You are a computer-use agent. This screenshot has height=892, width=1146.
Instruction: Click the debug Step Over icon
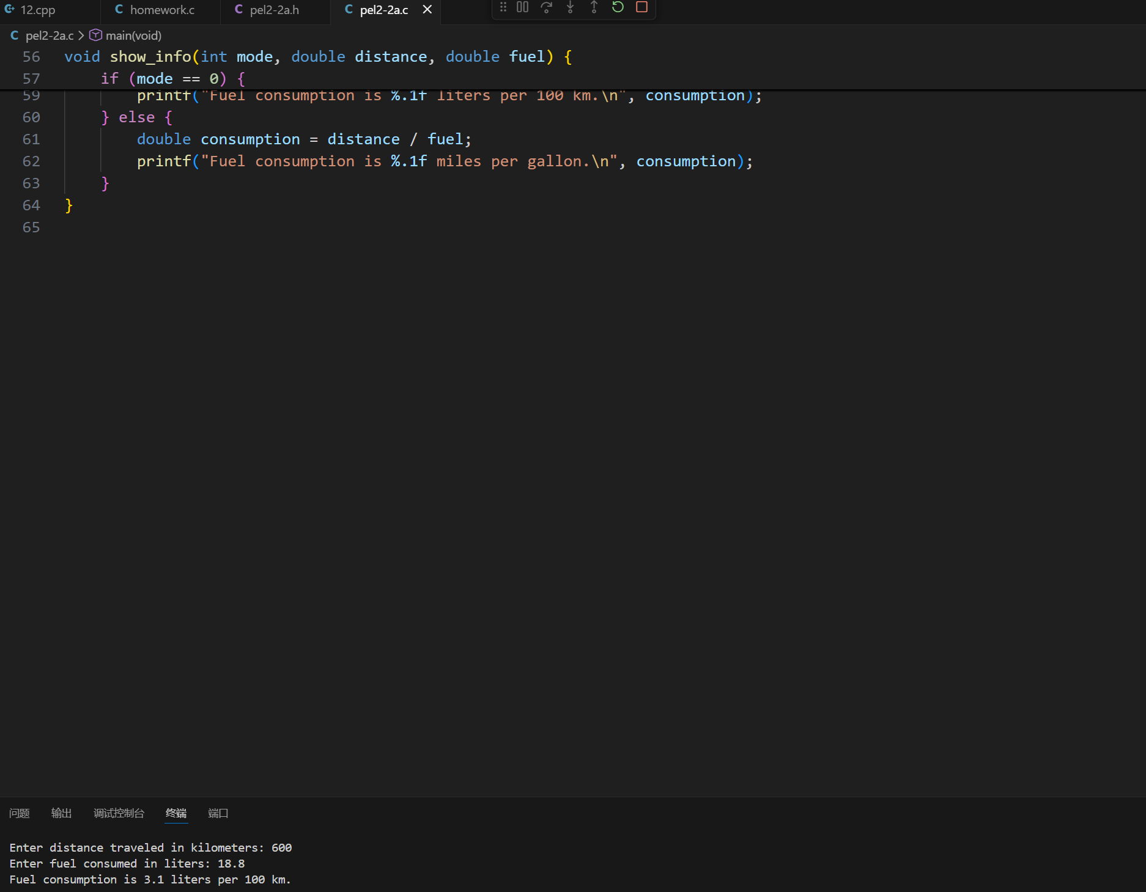pos(546,7)
